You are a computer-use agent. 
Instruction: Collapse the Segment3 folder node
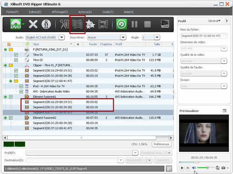(x=11, y=81)
